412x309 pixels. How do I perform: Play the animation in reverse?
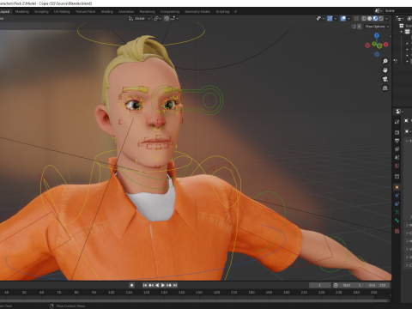[x=157, y=285]
